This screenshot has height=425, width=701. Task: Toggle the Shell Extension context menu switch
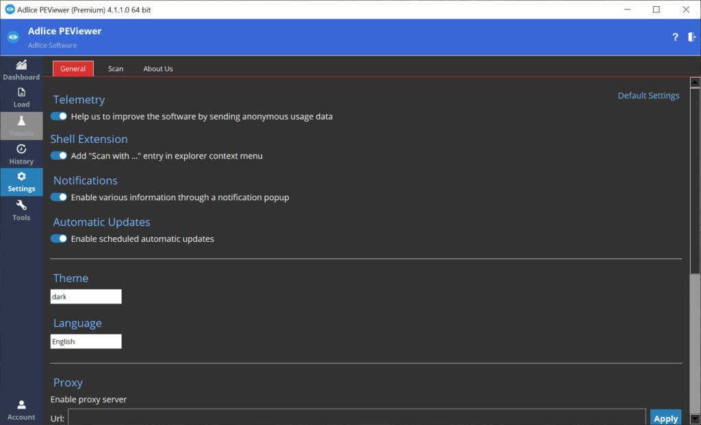tap(59, 156)
